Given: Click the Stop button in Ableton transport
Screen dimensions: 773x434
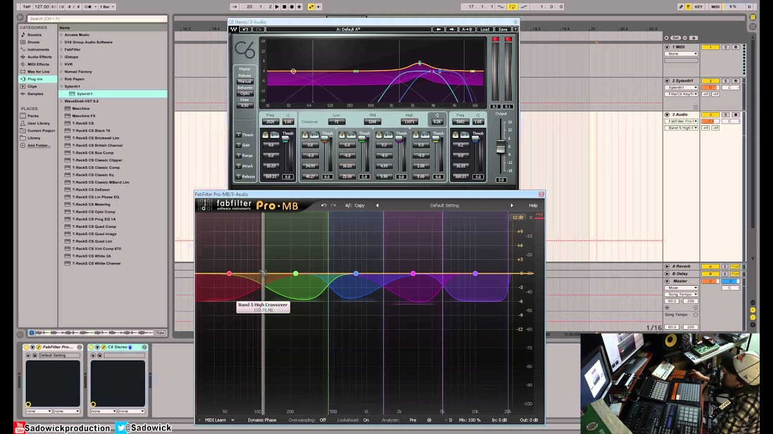Looking at the screenshot, I should (x=284, y=7).
